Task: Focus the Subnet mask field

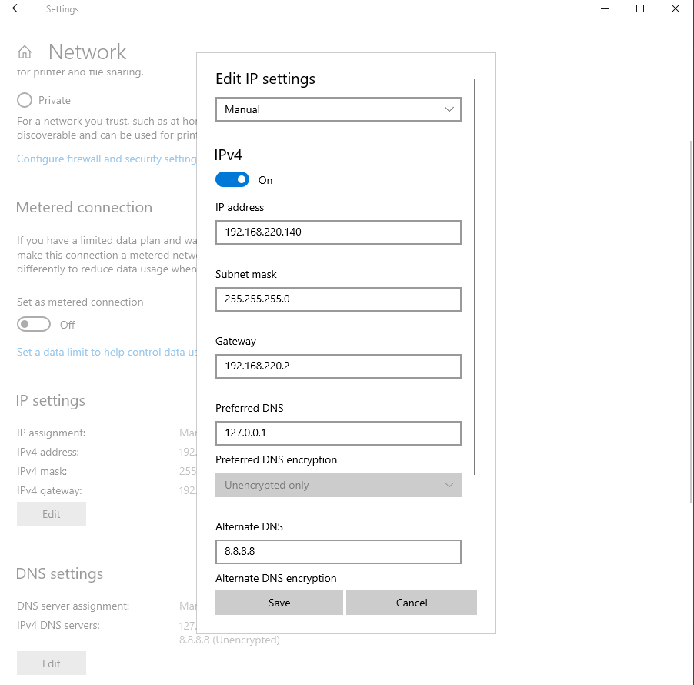Action: pos(338,299)
